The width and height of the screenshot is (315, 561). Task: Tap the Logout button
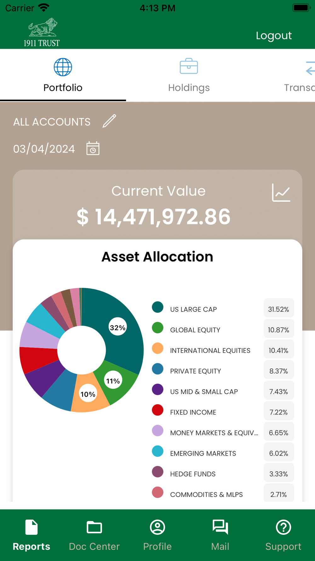point(274,35)
